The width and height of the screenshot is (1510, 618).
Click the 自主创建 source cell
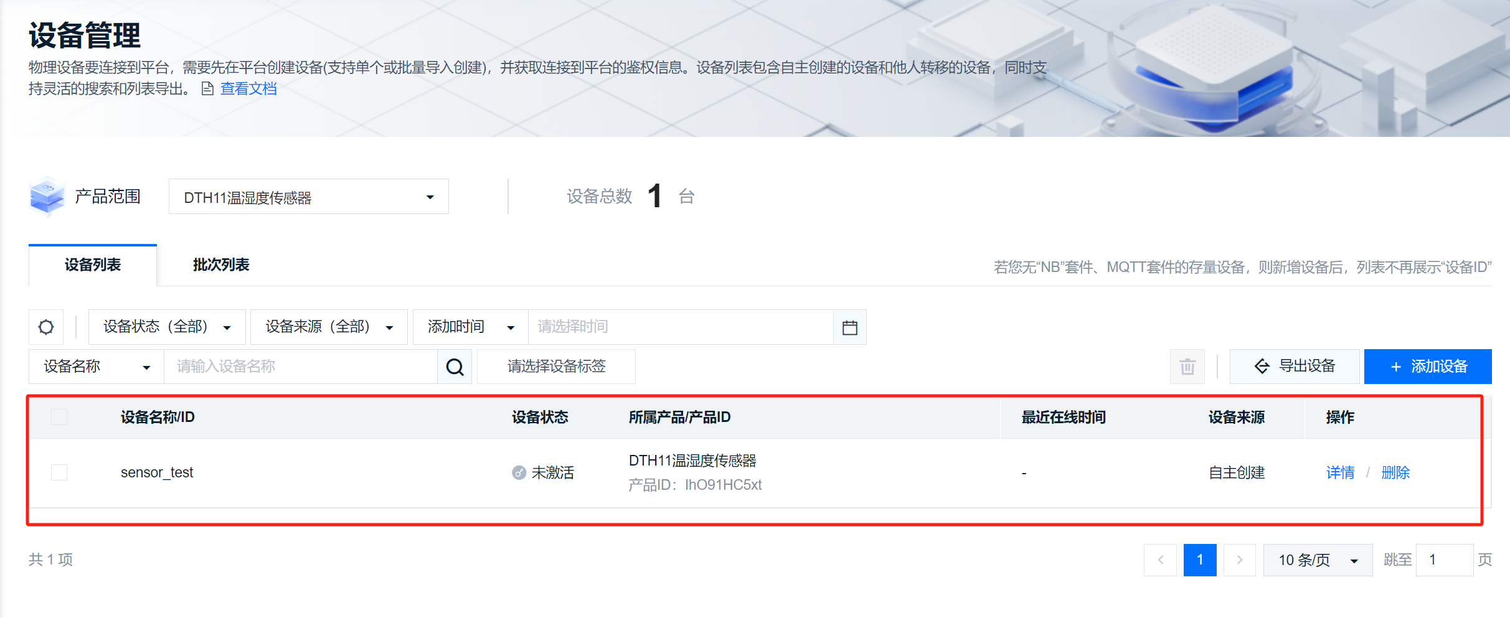click(1237, 473)
